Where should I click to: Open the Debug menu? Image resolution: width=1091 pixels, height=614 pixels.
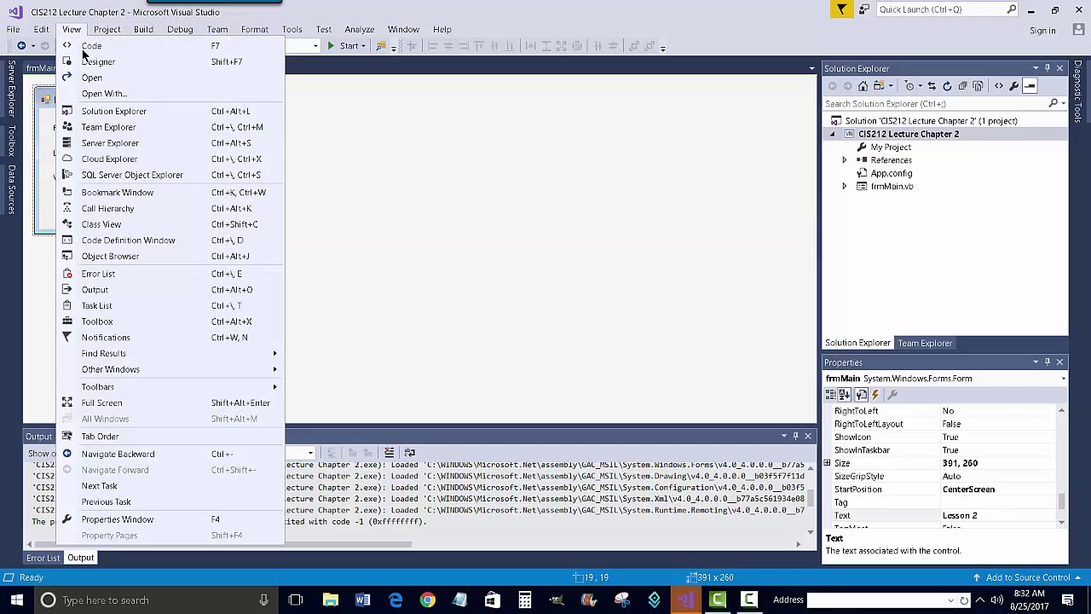(x=180, y=30)
